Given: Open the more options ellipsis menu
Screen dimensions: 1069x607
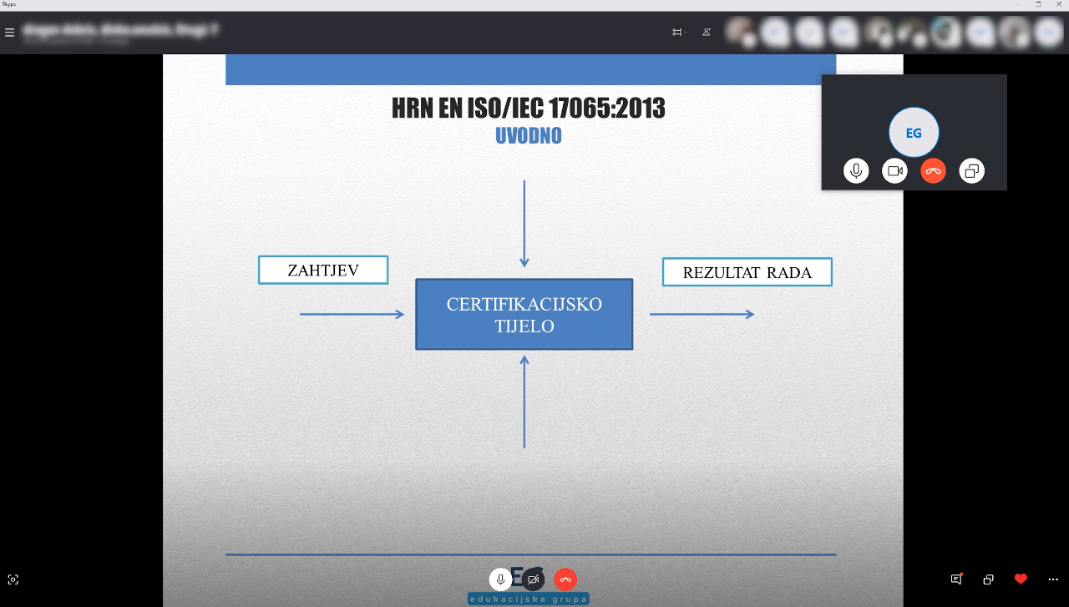Looking at the screenshot, I should 1052,579.
